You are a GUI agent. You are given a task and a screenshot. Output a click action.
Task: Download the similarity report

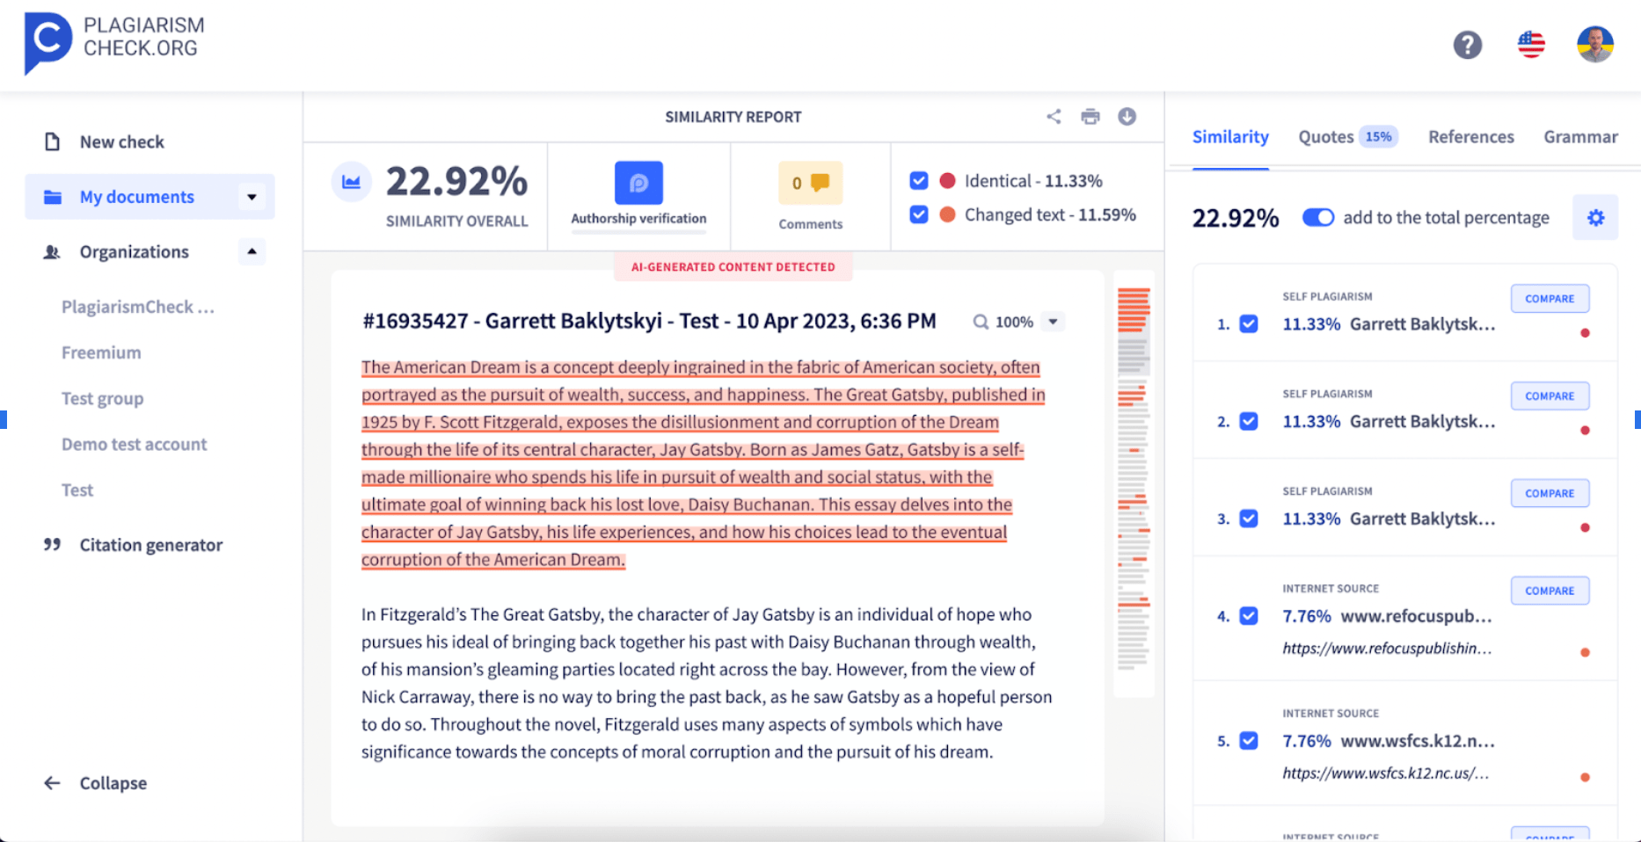coord(1127,115)
